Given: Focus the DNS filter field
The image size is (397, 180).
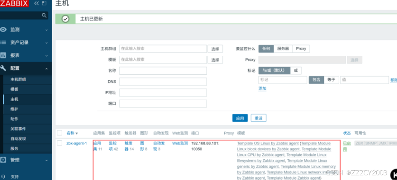Looking at the screenshot, I should (x=163, y=81).
